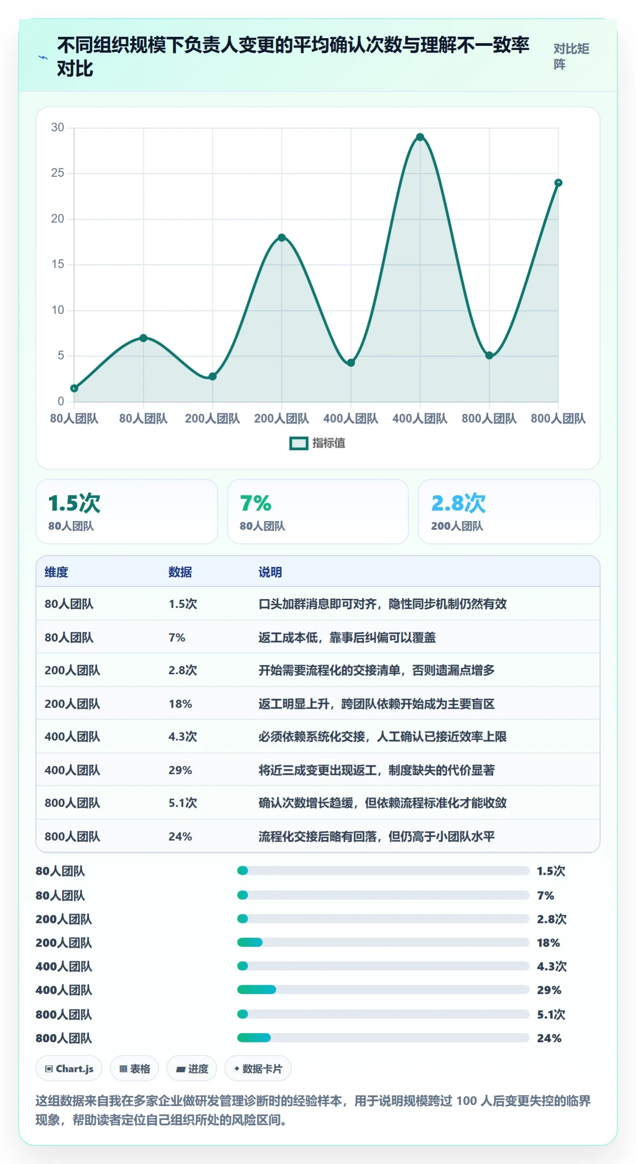Screen dimensions: 636x1164
Task: Click the first chart point at value 1.5
Action: pos(74,388)
